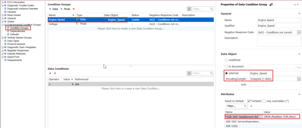302x128 pixels.
Task: Click the search icon in Condition Groups filter
Action: tap(211, 9)
